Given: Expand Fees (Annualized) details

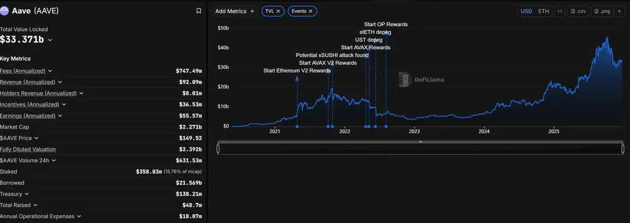Looking at the screenshot, I should 50,71.
